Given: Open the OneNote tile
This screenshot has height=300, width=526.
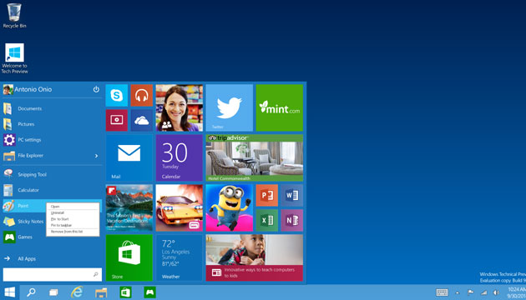Looking at the screenshot, I should (x=292, y=220).
